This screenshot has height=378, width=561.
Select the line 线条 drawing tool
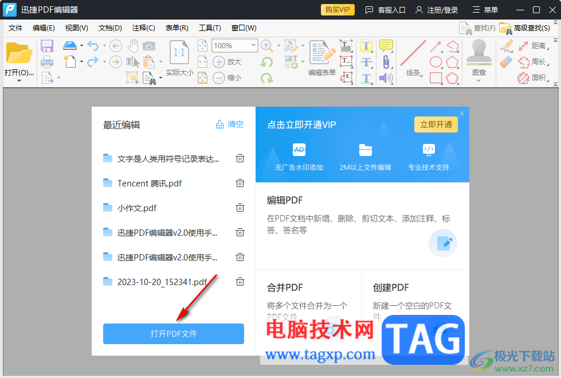(413, 58)
